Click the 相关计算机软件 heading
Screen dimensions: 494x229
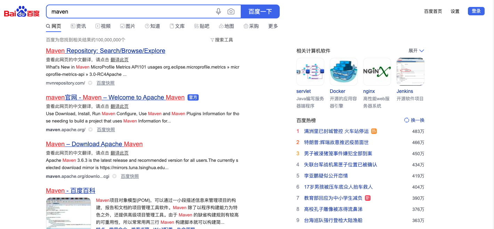coord(313,51)
